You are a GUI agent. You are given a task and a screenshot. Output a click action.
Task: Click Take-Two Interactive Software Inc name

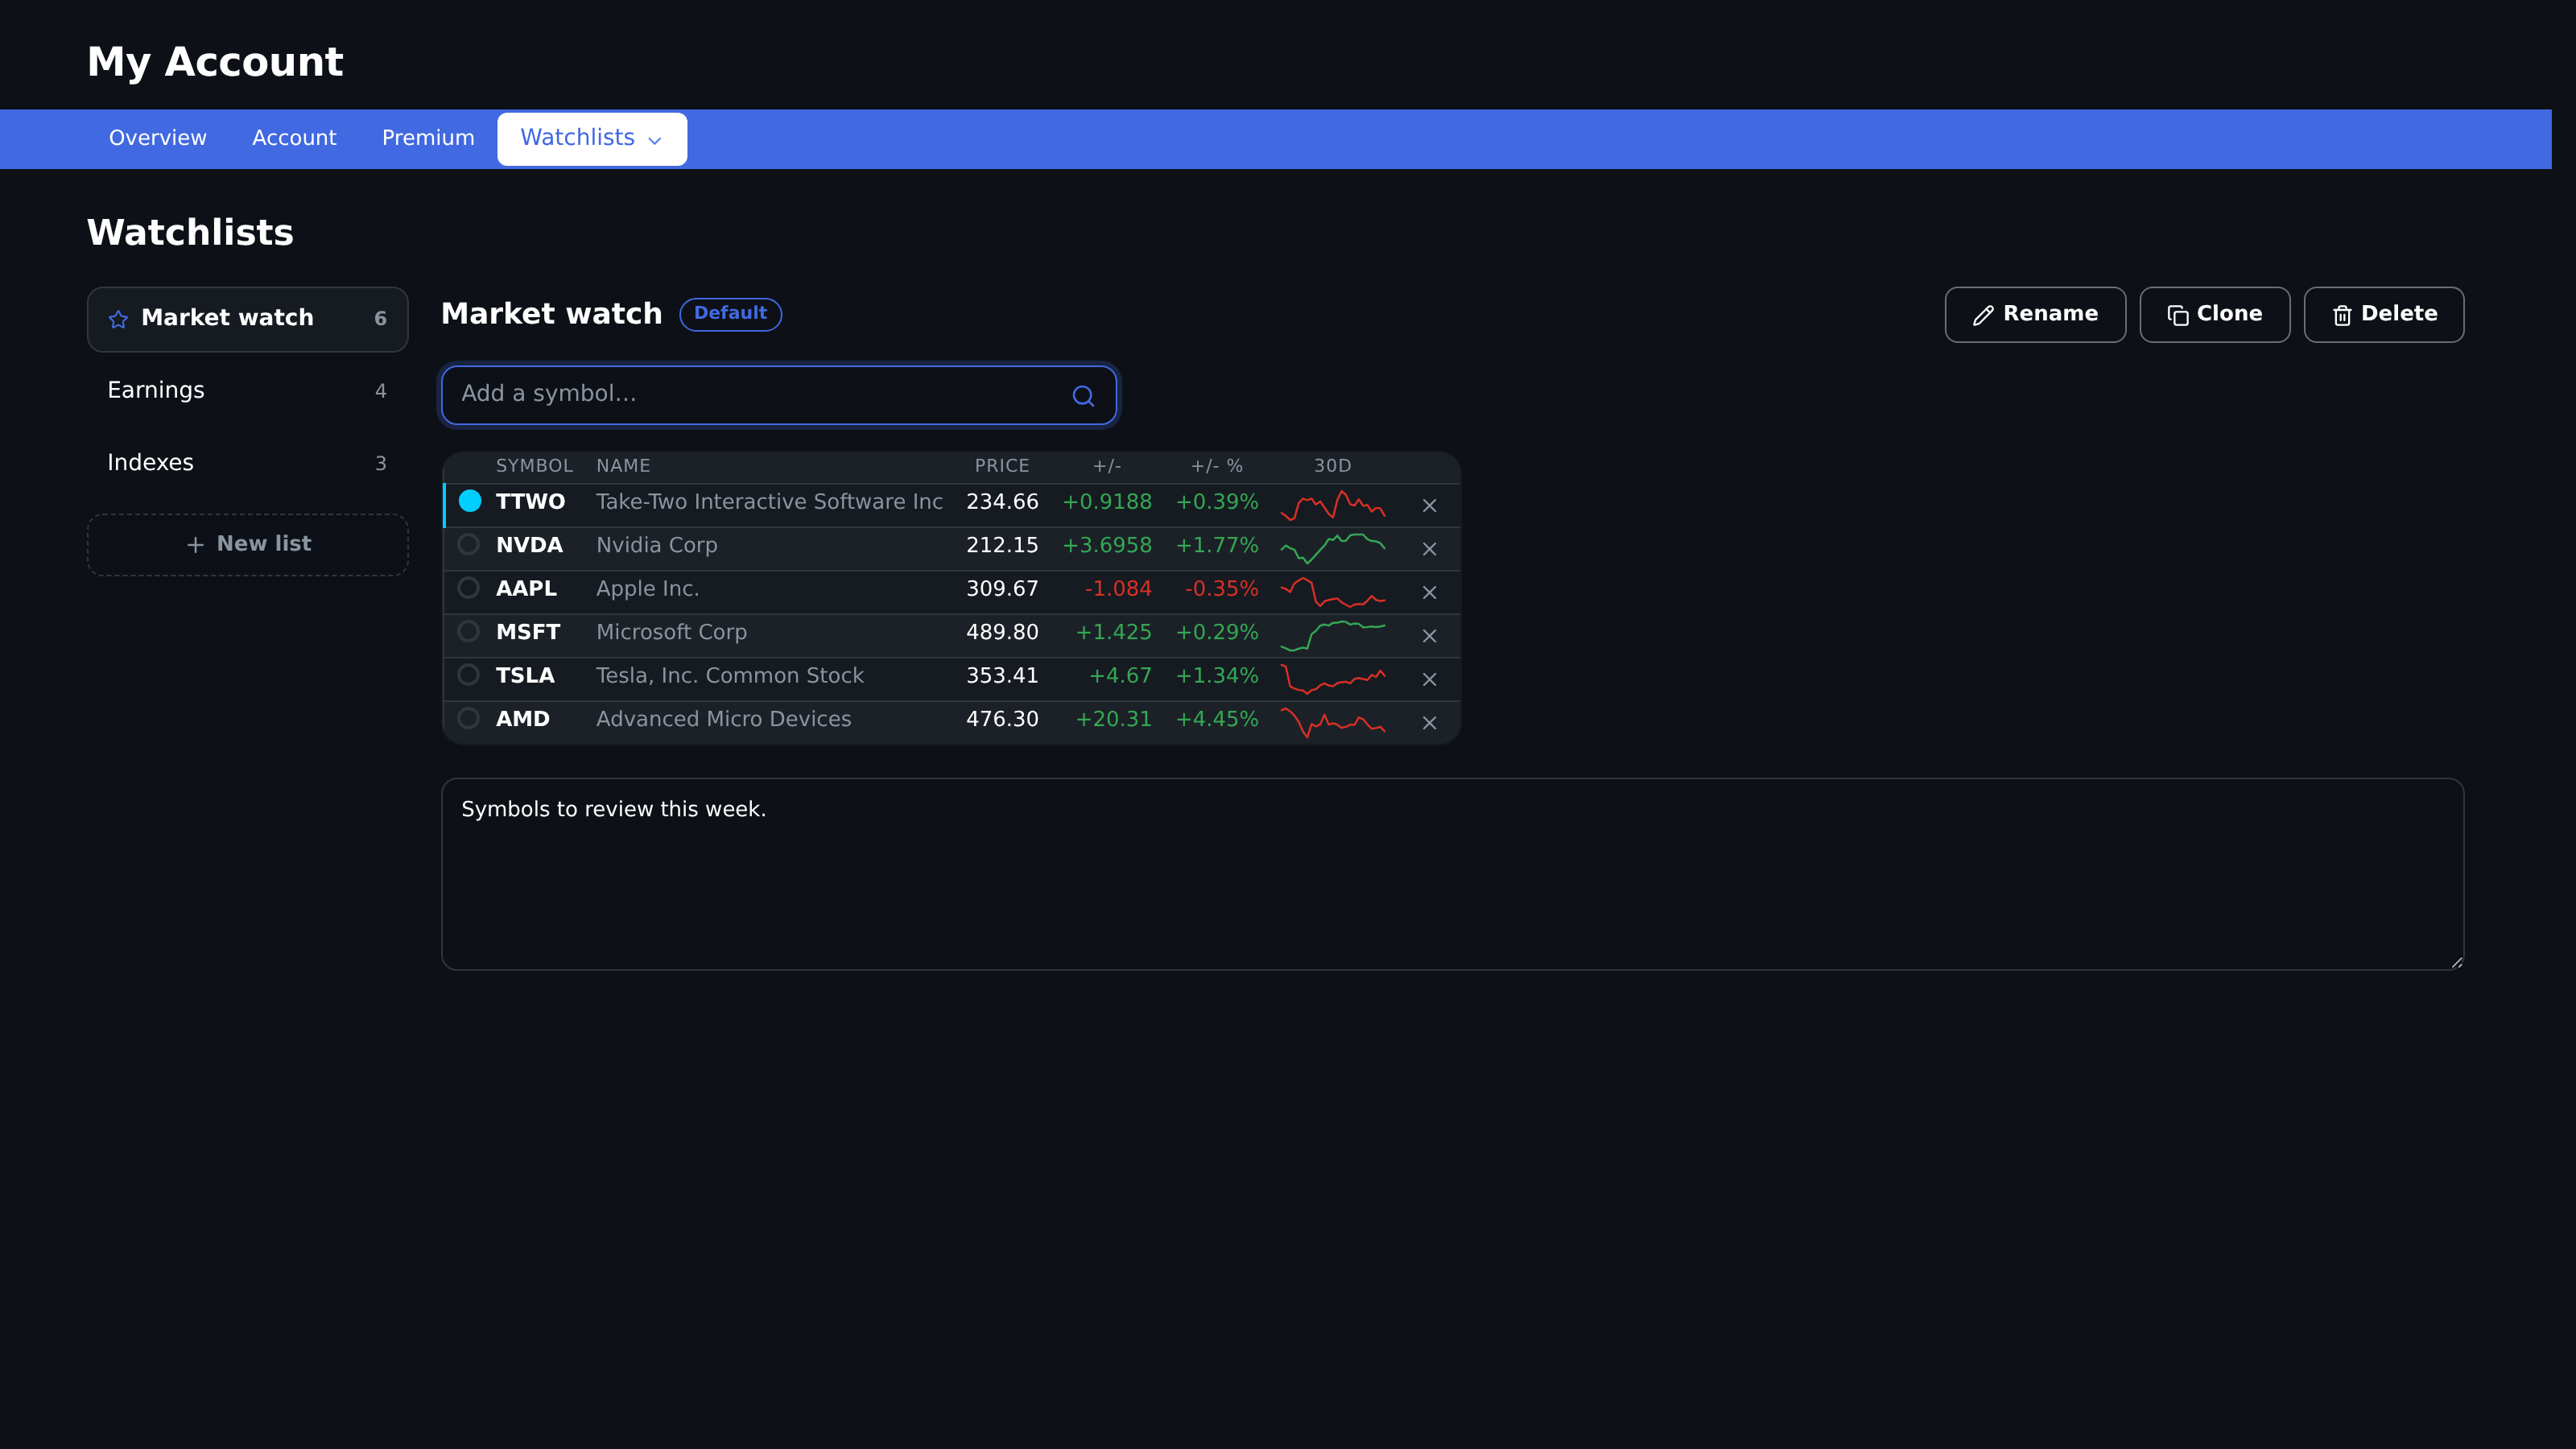coord(770,502)
